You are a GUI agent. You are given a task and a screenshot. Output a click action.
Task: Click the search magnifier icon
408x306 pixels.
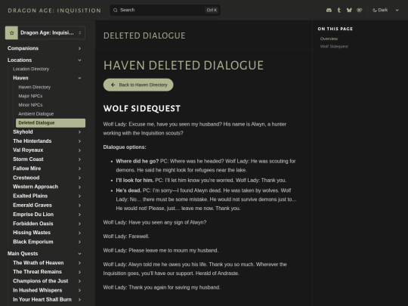tap(116, 10)
